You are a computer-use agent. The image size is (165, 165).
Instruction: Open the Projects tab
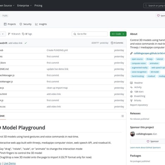coord(10,24)
